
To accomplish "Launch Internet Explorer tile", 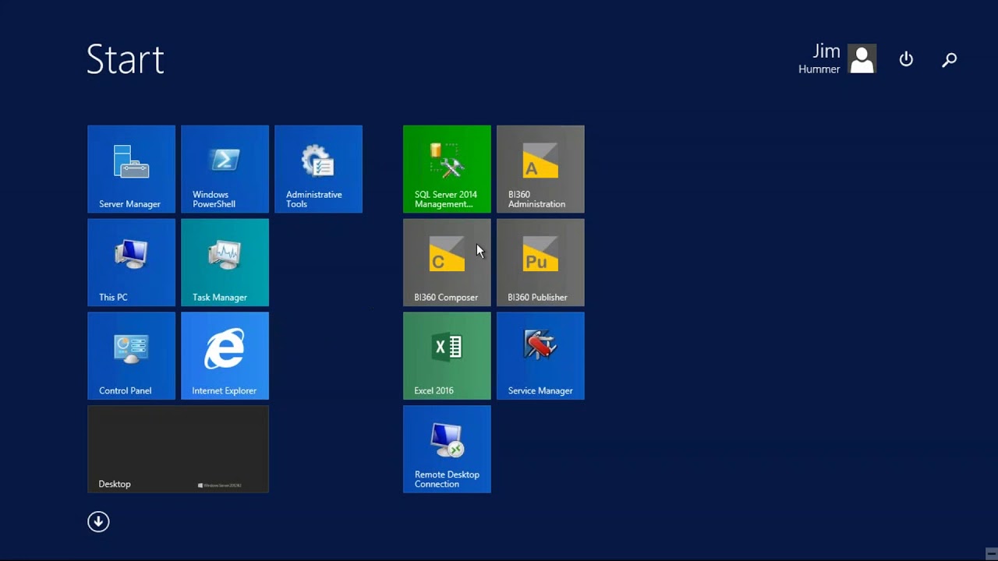I will (225, 356).
